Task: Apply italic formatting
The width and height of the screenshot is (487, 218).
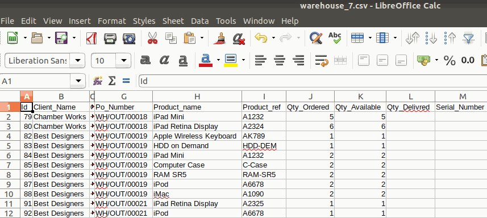Action: pos(164,60)
